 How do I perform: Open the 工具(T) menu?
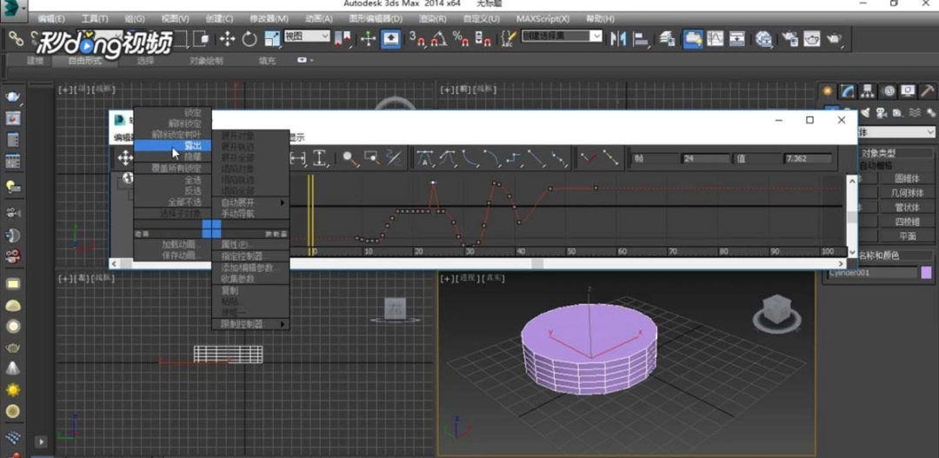click(x=95, y=18)
